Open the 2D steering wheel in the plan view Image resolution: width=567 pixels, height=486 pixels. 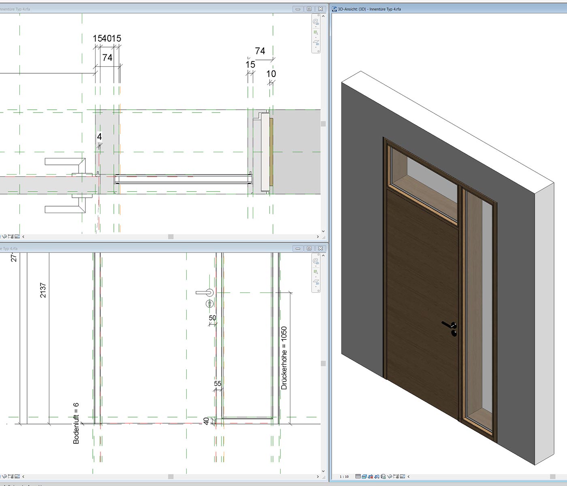(316, 21)
